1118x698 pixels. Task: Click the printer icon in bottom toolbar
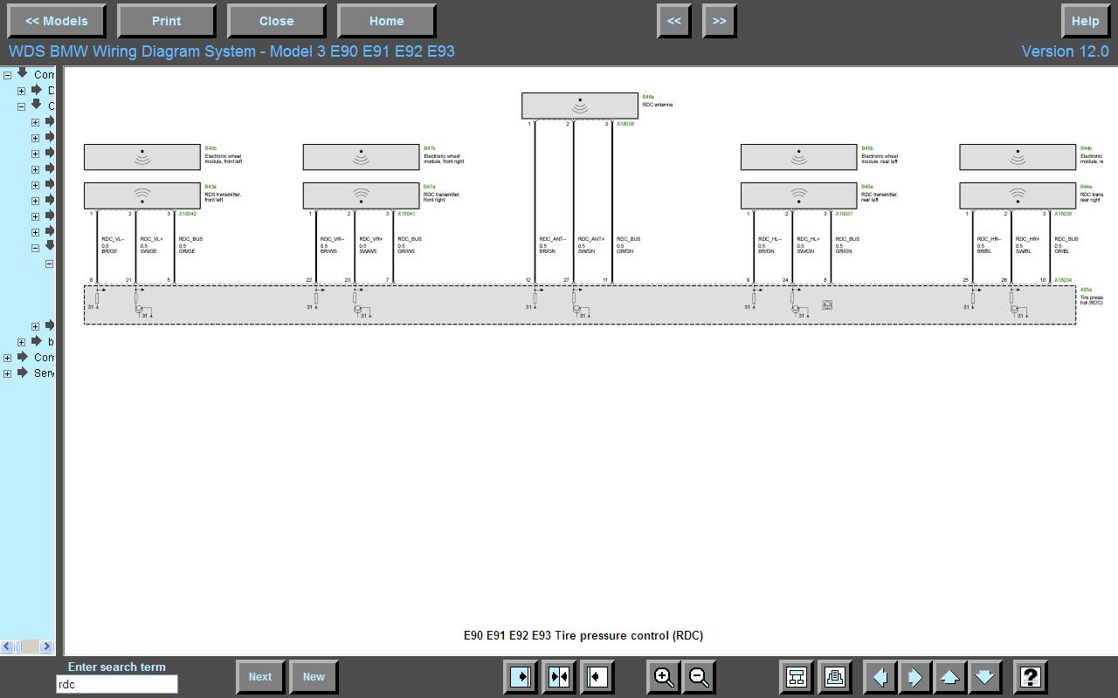[x=834, y=677]
